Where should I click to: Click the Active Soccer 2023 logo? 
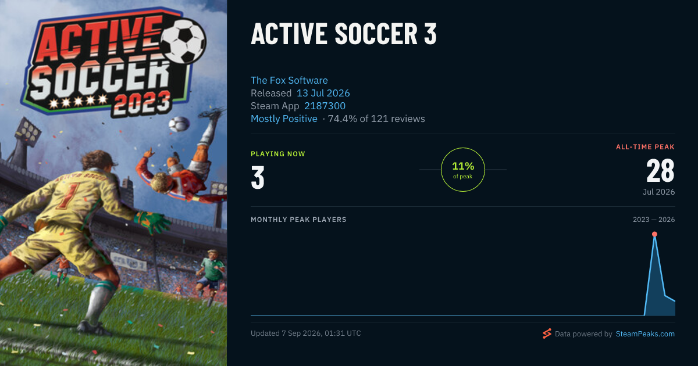point(105,64)
